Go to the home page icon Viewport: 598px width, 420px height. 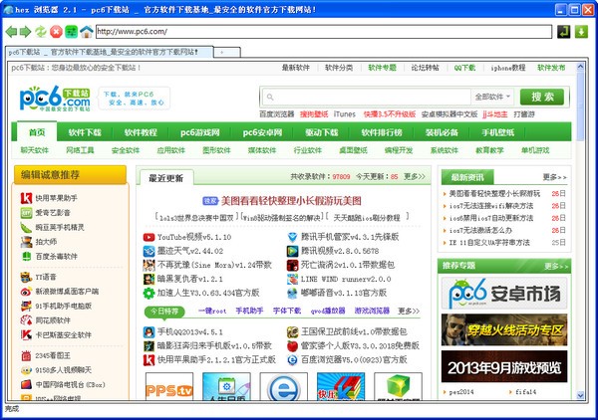[x=86, y=32]
